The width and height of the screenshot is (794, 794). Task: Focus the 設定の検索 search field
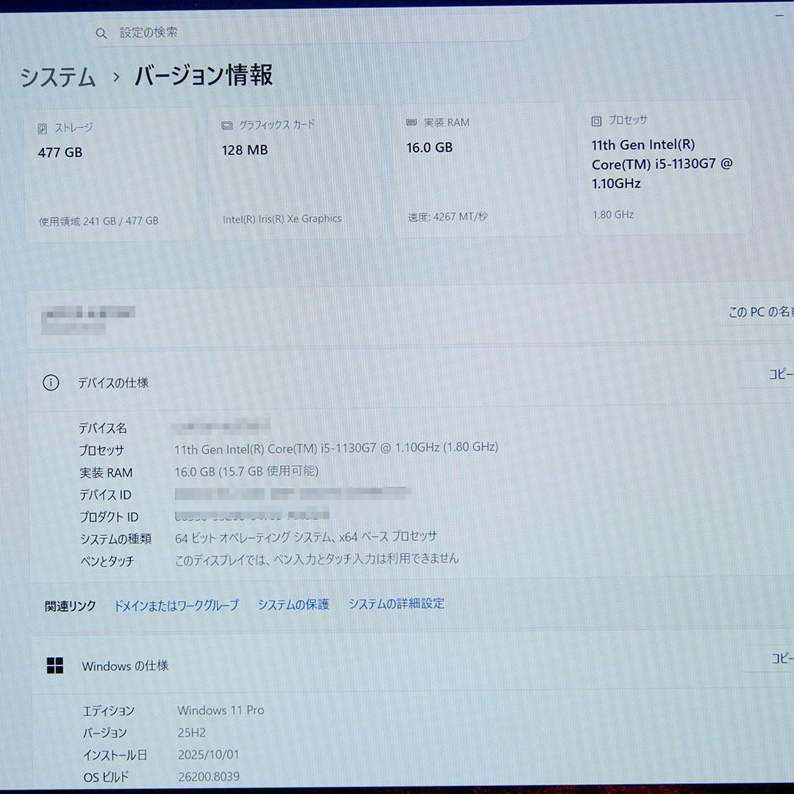[308, 32]
